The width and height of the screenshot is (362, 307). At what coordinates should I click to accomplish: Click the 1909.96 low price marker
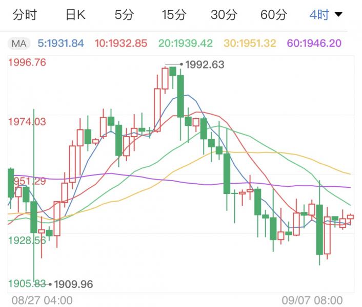tap(73, 284)
